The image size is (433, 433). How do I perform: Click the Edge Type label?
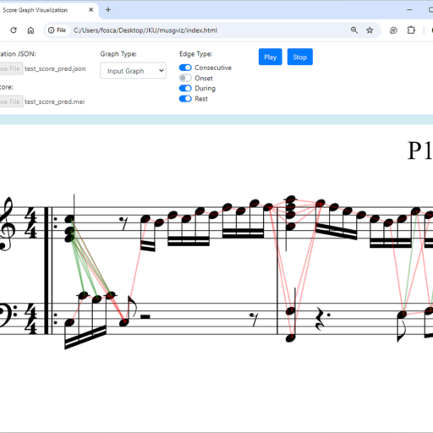[195, 54]
